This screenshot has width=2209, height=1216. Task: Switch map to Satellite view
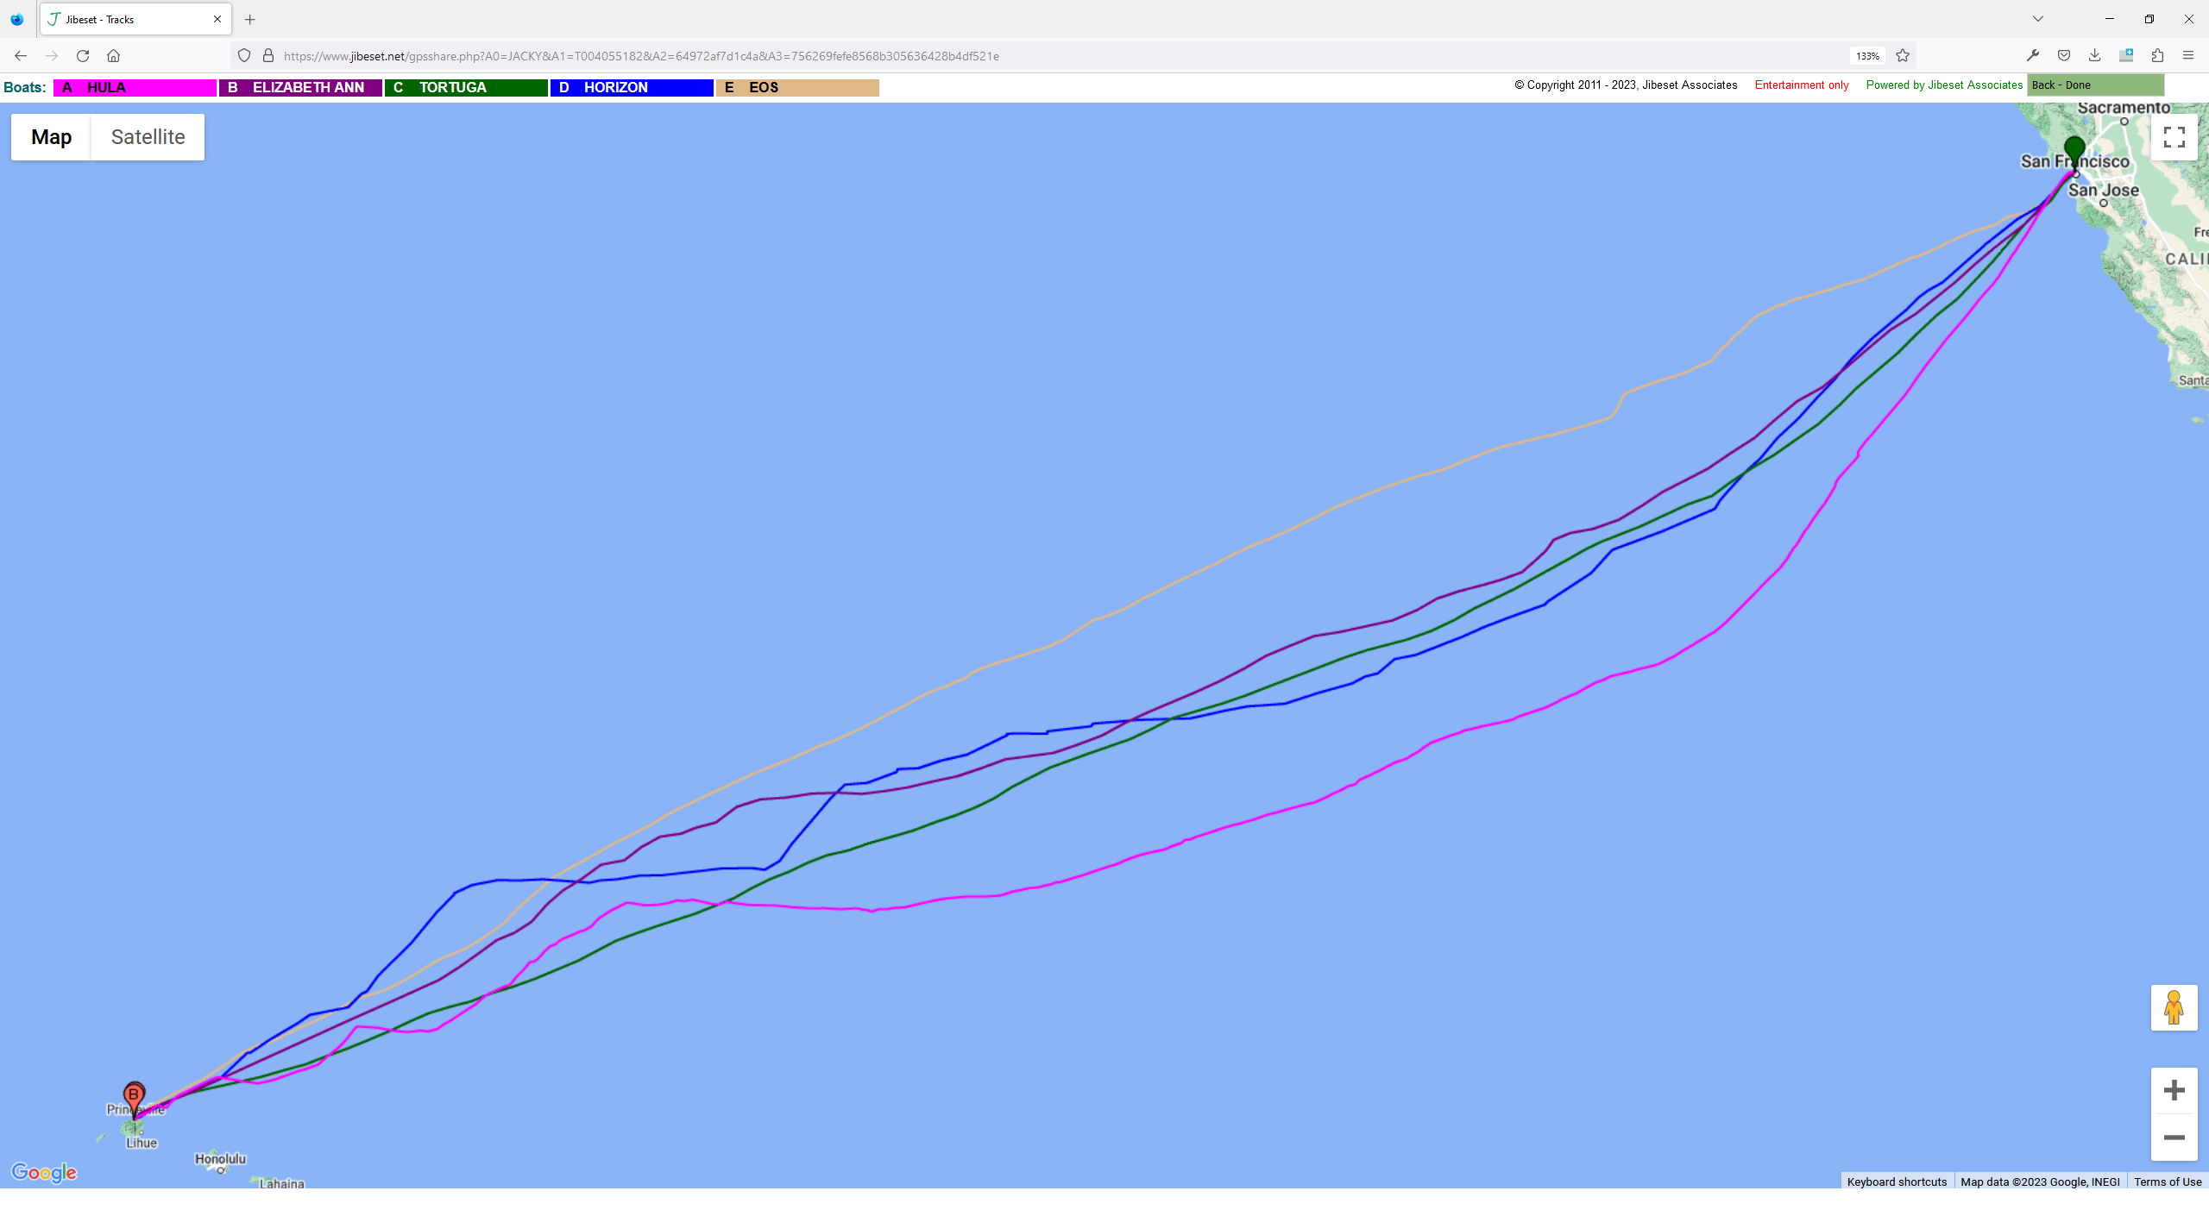(148, 137)
